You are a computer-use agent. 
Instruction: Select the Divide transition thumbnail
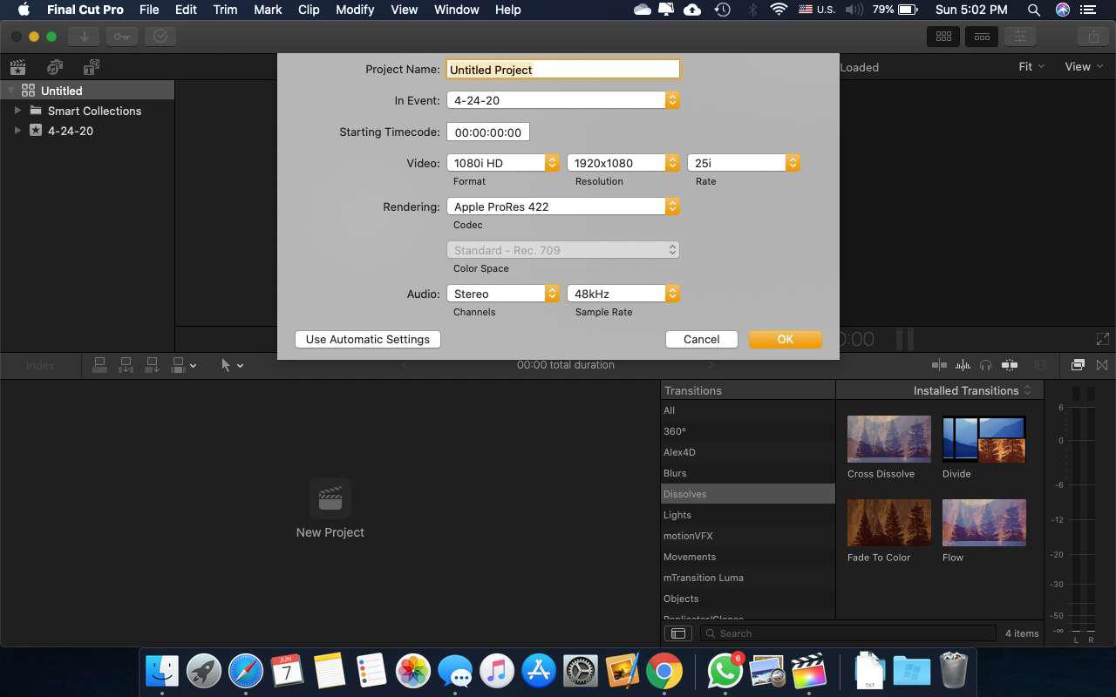pyautogui.click(x=984, y=439)
